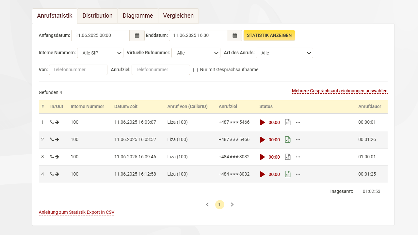Play recording of the 16:09:46 call
This screenshot has width=418, height=235.
(263, 157)
